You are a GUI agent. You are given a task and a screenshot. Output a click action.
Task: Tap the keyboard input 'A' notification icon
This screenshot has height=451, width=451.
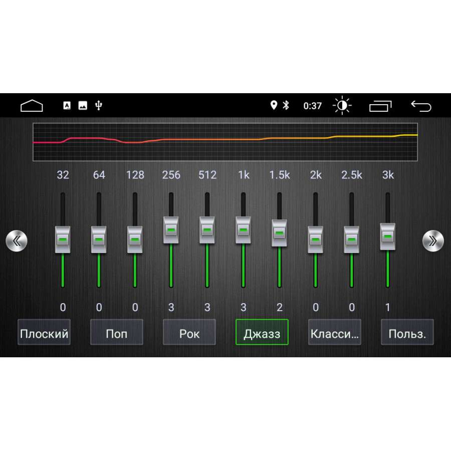(x=67, y=106)
